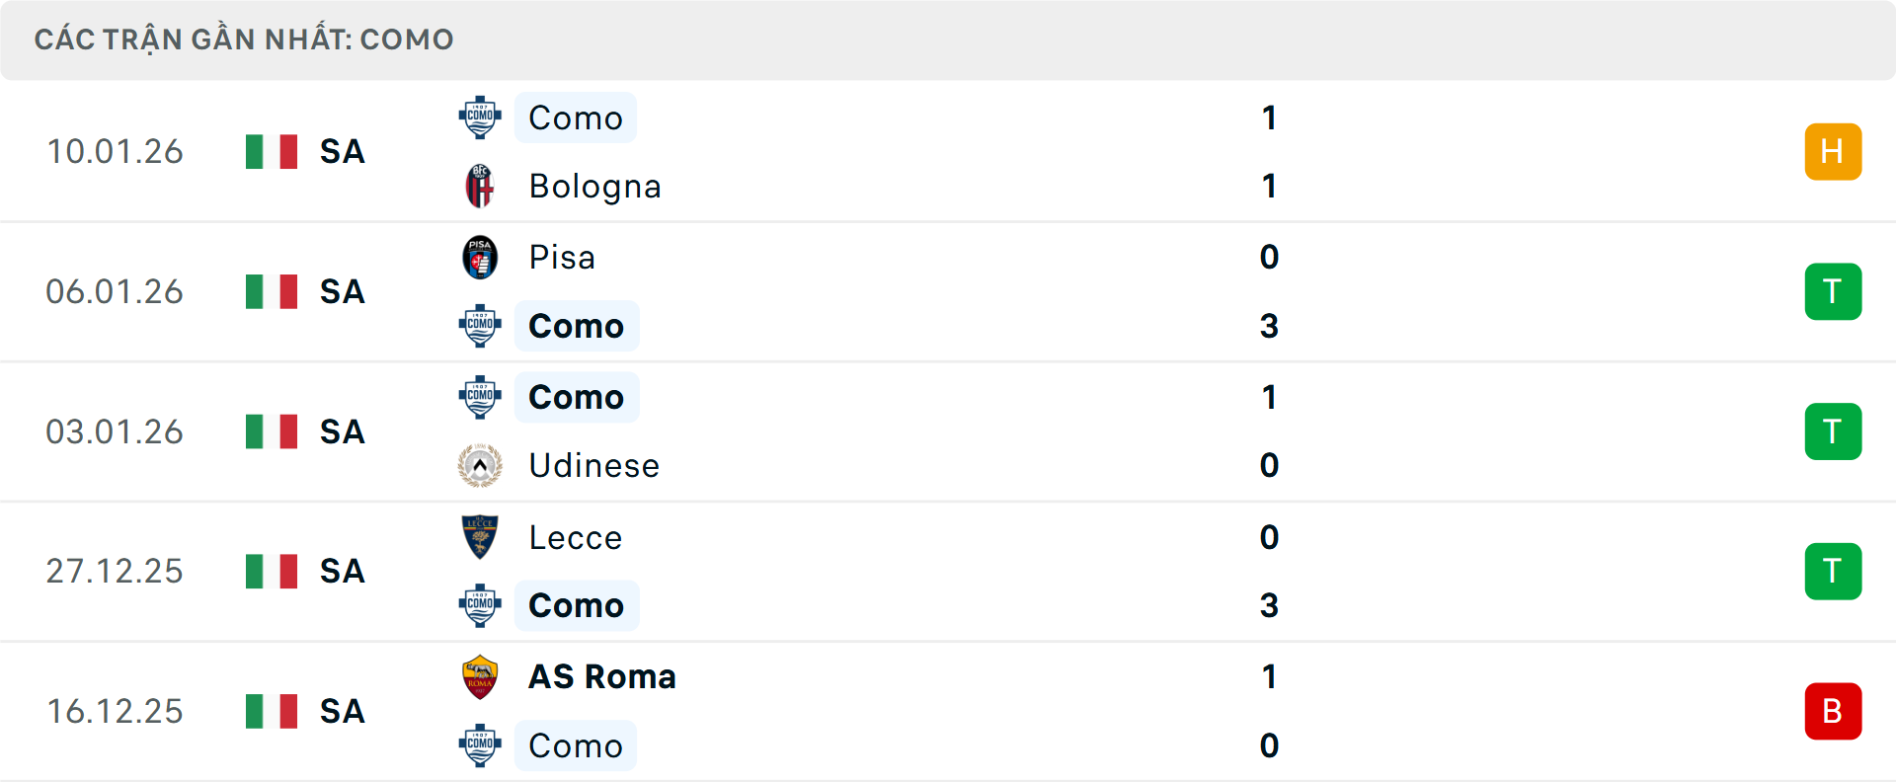
Task: Click the green T badge for Lecce match
Action: (1833, 571)
